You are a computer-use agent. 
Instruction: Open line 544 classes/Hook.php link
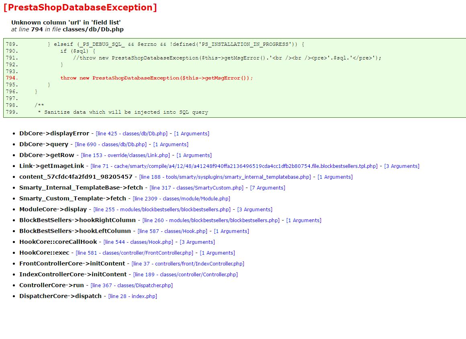click(x=138, y=242)
